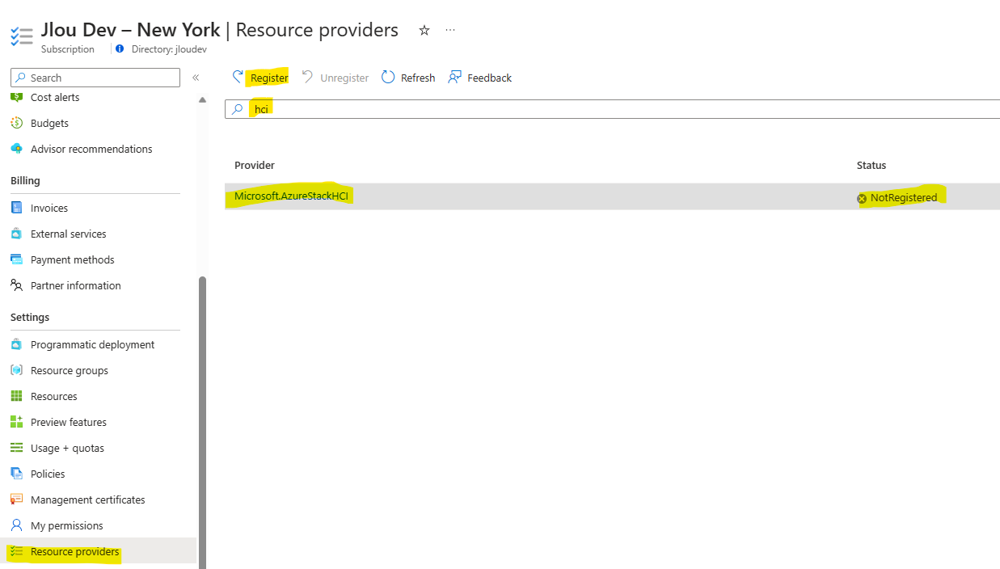This screenshot has width=1000, height=569.
Task: Open Policies menu item
Action: 48,474
